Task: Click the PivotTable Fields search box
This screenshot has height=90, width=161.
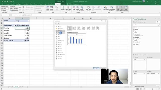Action: click(x=146, y=25)
